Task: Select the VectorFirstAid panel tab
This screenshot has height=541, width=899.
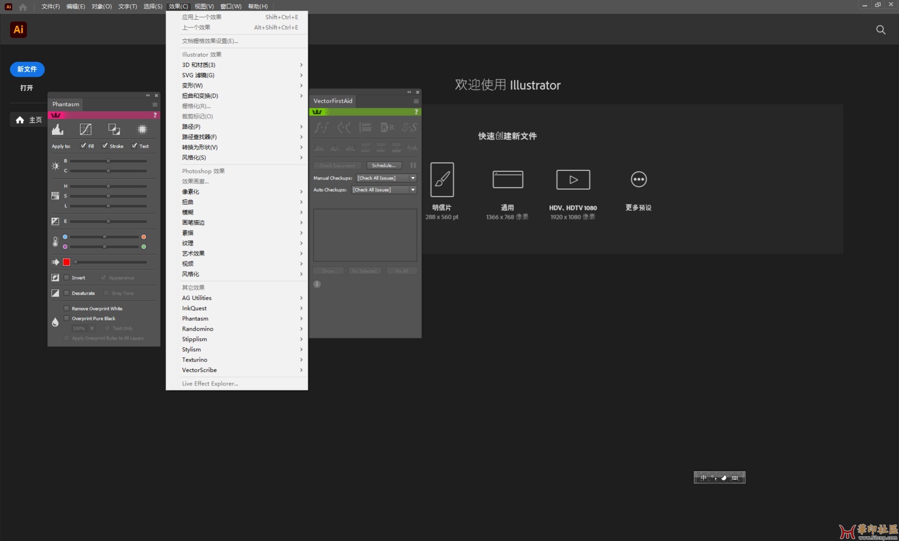Action: click(333, 101)
